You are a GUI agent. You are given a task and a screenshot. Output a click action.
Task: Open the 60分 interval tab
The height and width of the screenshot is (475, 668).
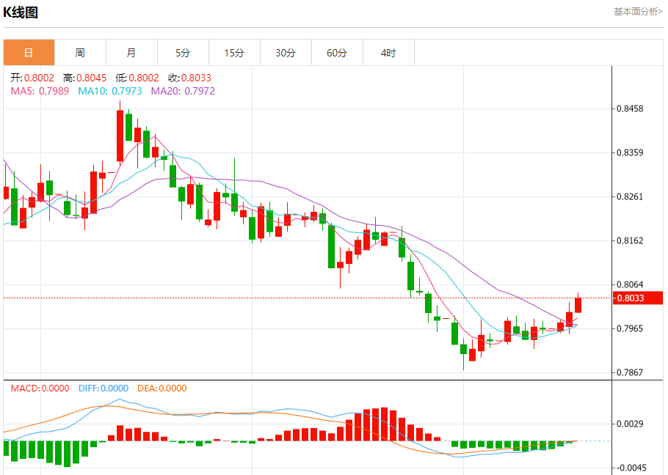click(338, 53)
